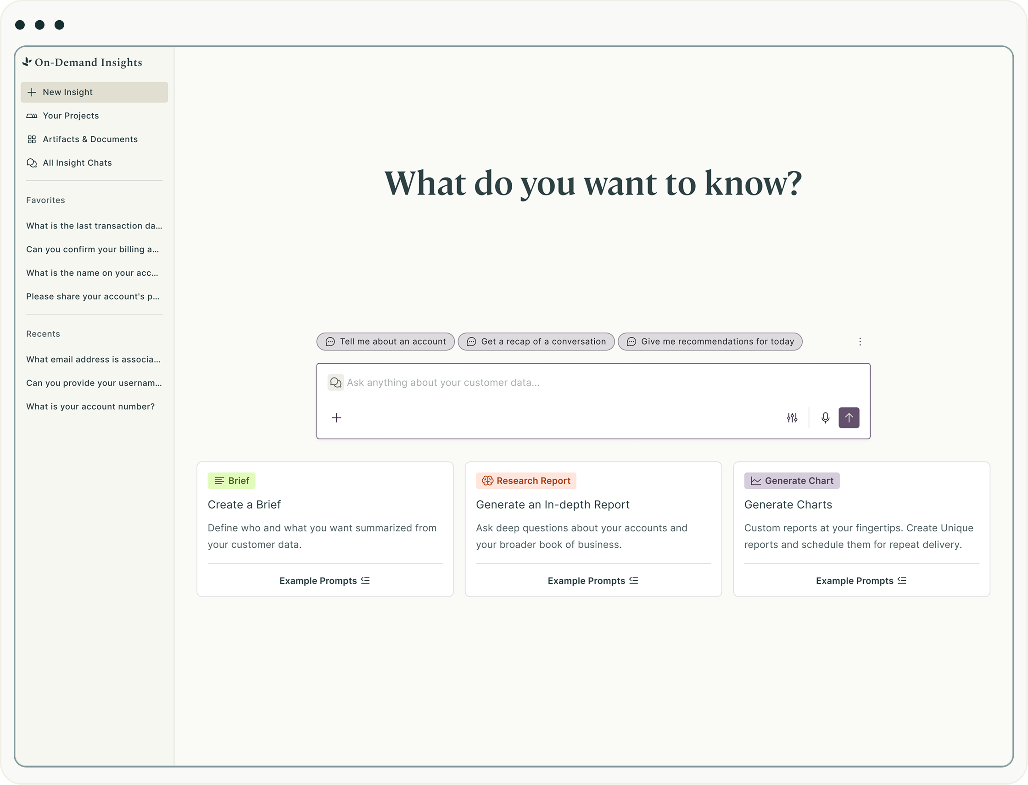Click the 'Ask anything about your customer data' field

point(593,401)
